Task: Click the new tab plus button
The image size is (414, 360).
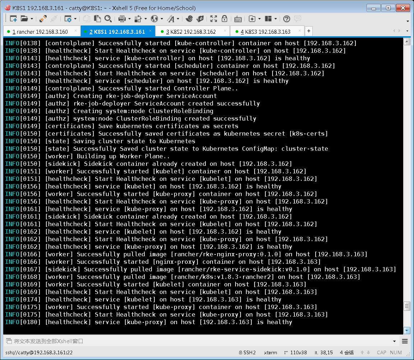Action: pos(308,31)
